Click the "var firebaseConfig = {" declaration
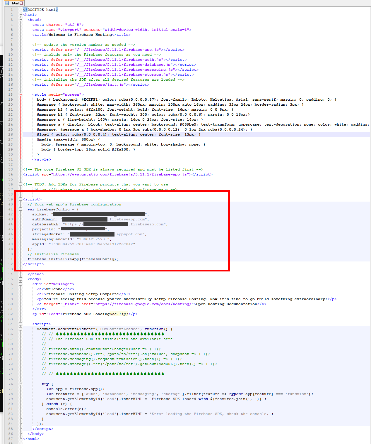 (x=53, y=209)
